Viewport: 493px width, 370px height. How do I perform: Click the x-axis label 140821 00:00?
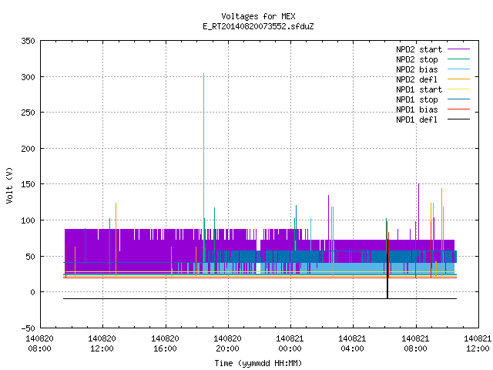pyautogui.click(x=290, y=344)
